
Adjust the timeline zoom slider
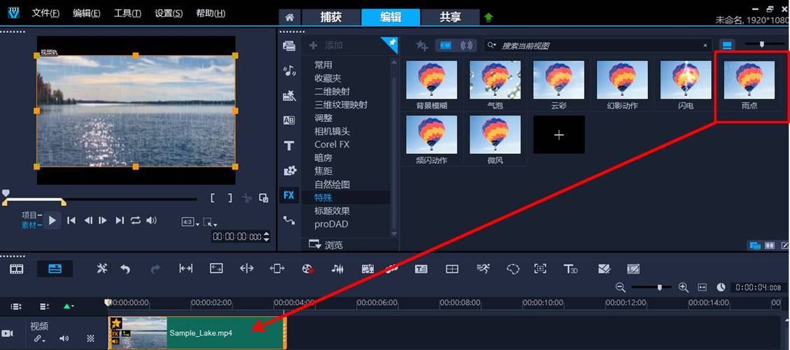pos(659,287)
